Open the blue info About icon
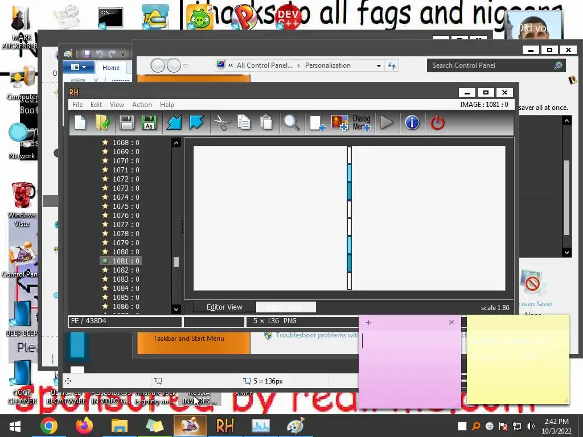This screenshot has height=437, width=583. 412,123
